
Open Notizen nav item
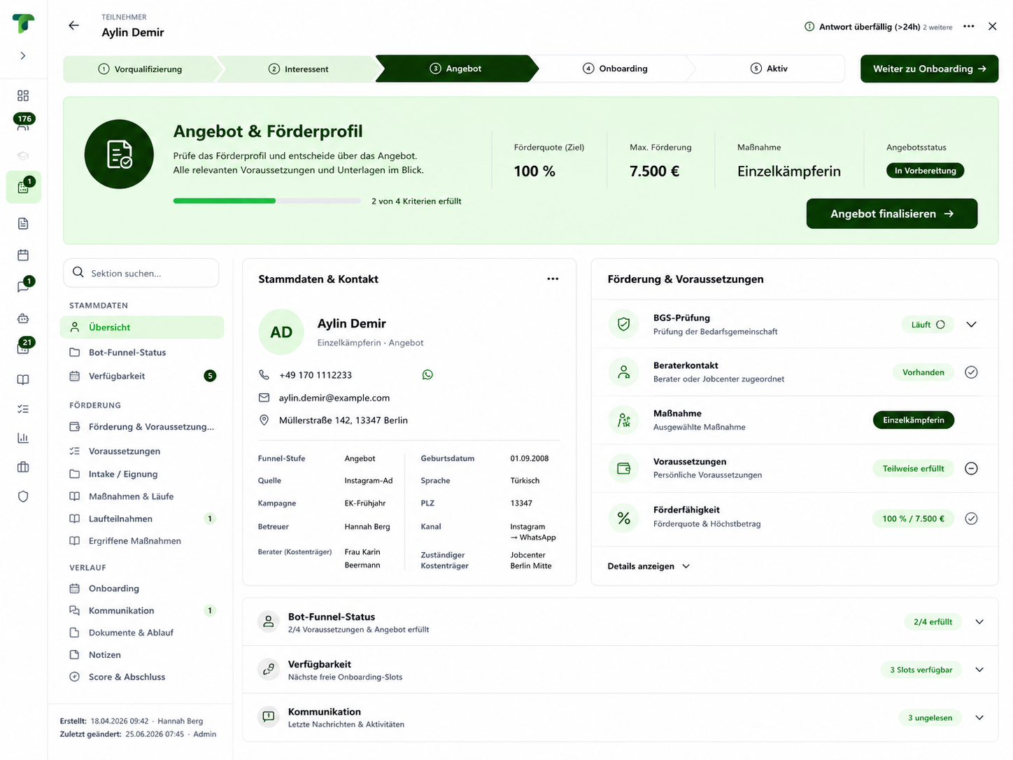click(x=142, y=655)
